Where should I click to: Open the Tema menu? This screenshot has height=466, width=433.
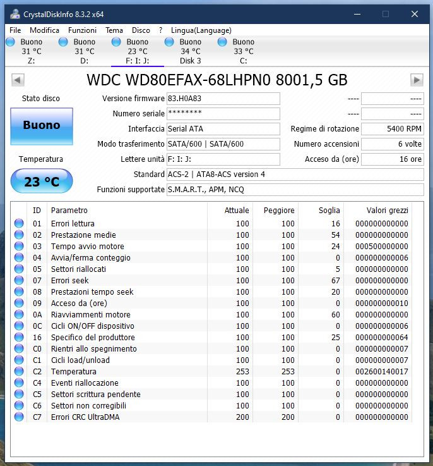click(x=114, y=30)
